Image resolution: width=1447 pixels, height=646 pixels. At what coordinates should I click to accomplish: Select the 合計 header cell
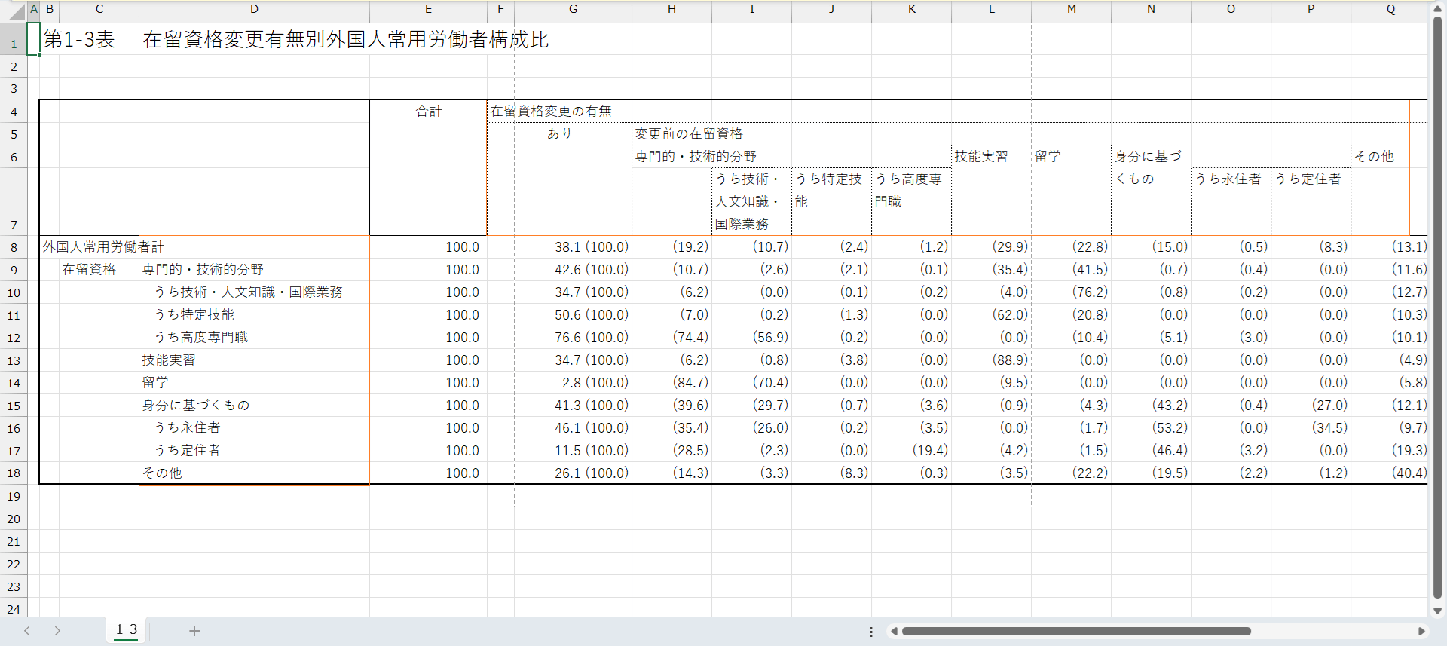coord(428,112)
